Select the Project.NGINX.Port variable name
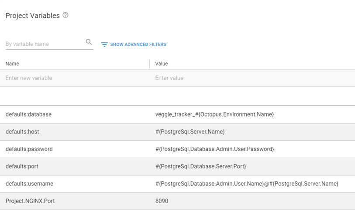355x210 pixels. click(x=30, y=201)
